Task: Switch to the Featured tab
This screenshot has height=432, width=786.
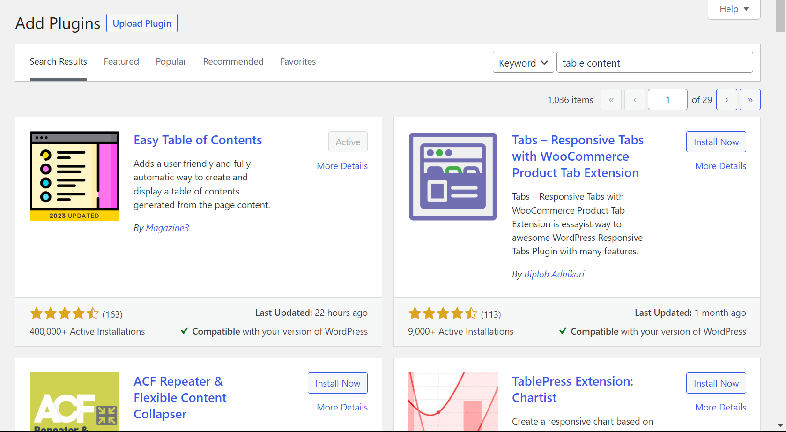Action: point(121,62)
